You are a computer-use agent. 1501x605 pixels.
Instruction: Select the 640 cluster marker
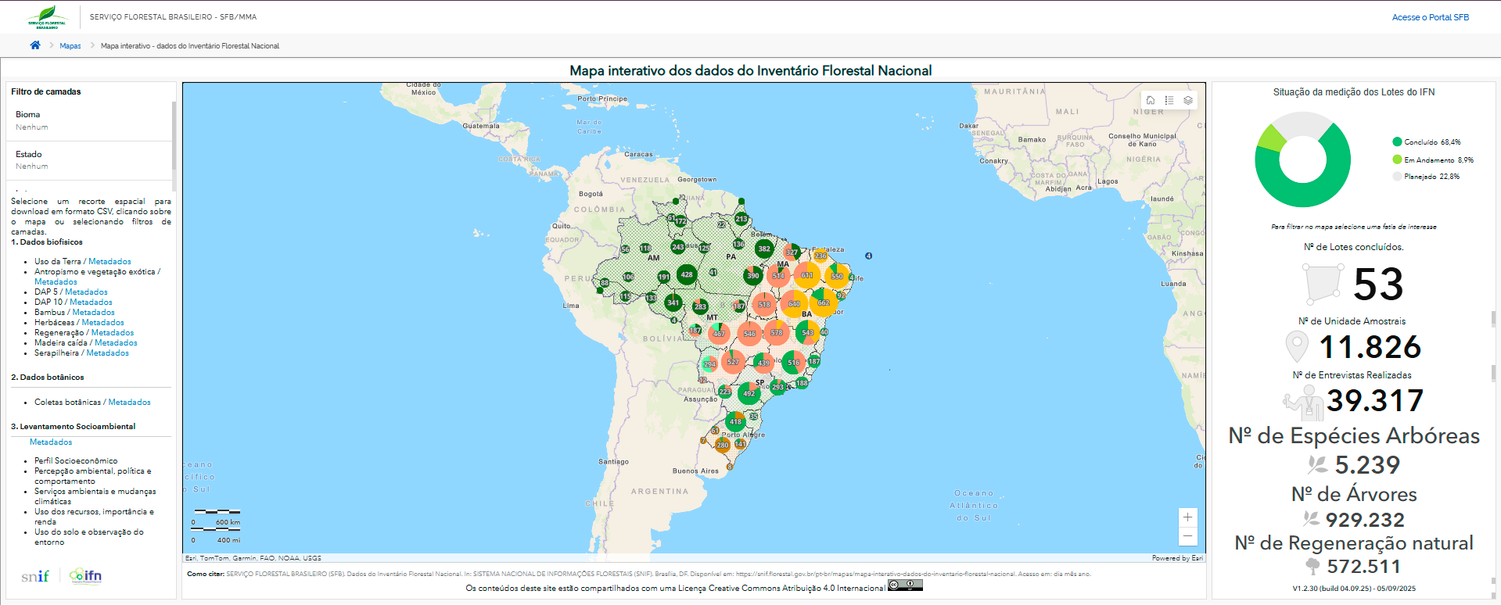pyautogui.click(x=794, y=303)
